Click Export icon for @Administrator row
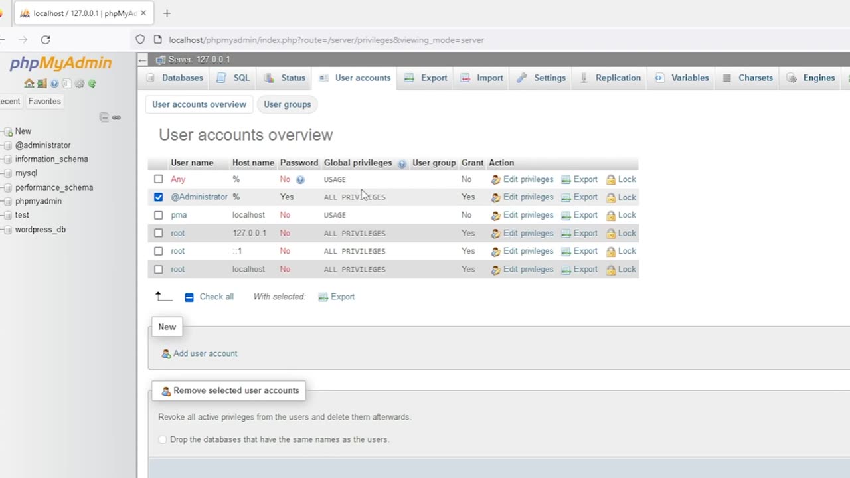The image size is (850, 478). (x=566, y=197)
